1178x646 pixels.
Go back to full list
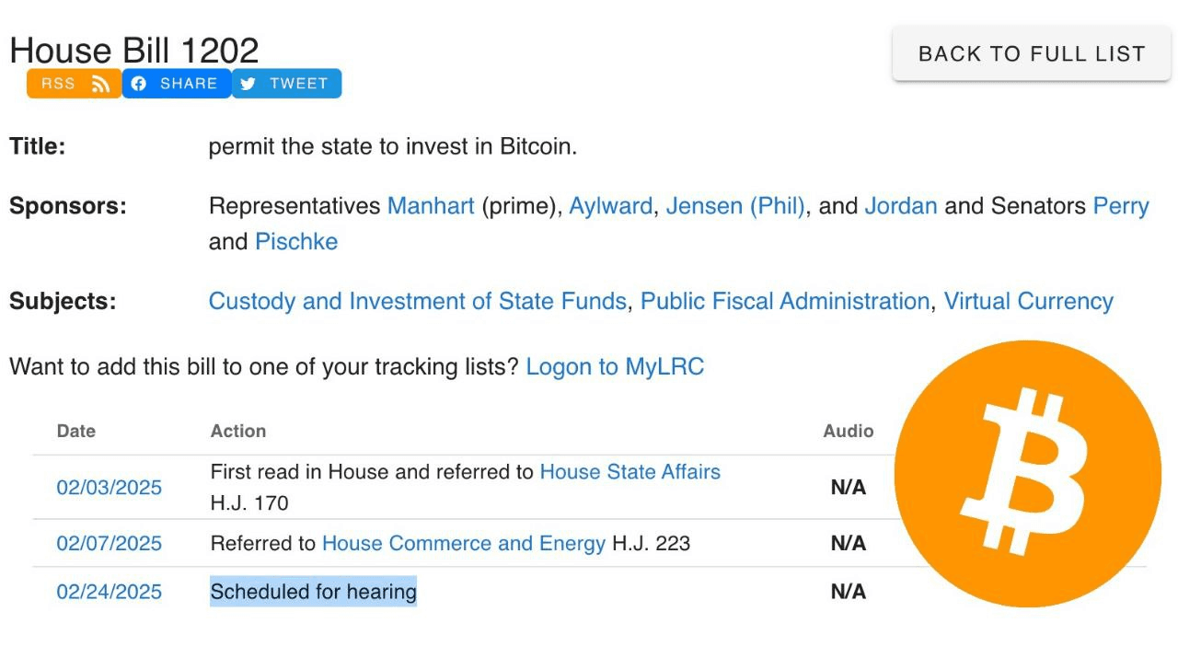1032,53
